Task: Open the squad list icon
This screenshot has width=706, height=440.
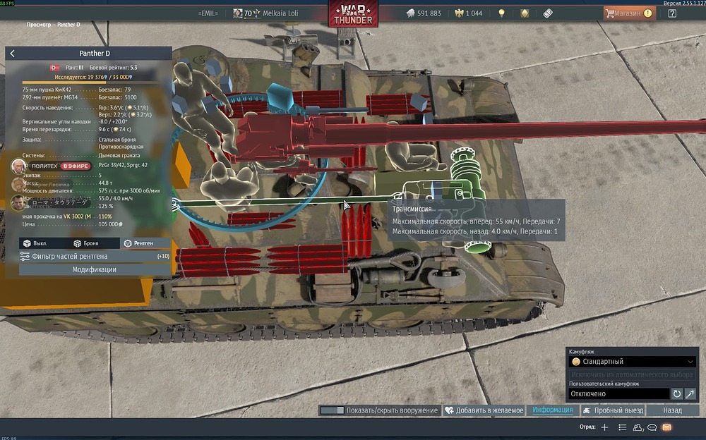Action: click(622, 427)
